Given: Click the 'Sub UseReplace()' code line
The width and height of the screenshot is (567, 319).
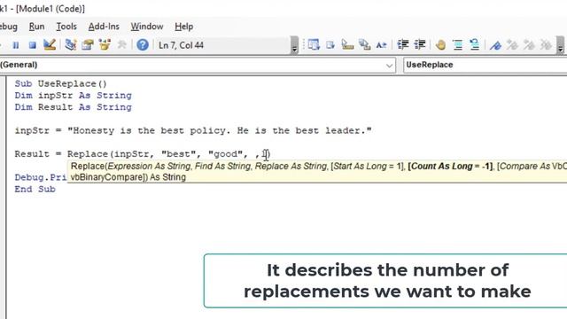Looking at the screenshot, I should pos(61,83).
